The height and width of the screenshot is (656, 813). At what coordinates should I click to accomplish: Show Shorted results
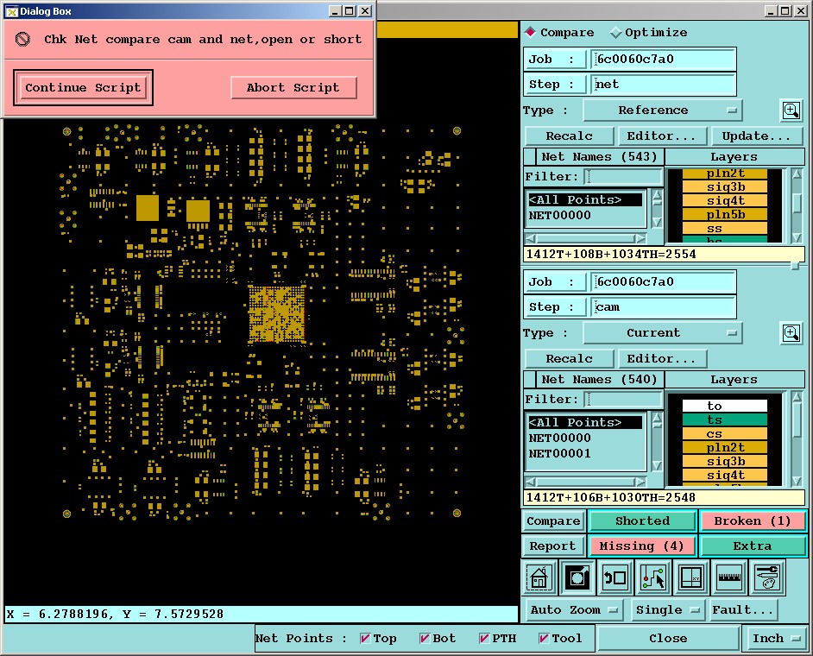(642, 520)
